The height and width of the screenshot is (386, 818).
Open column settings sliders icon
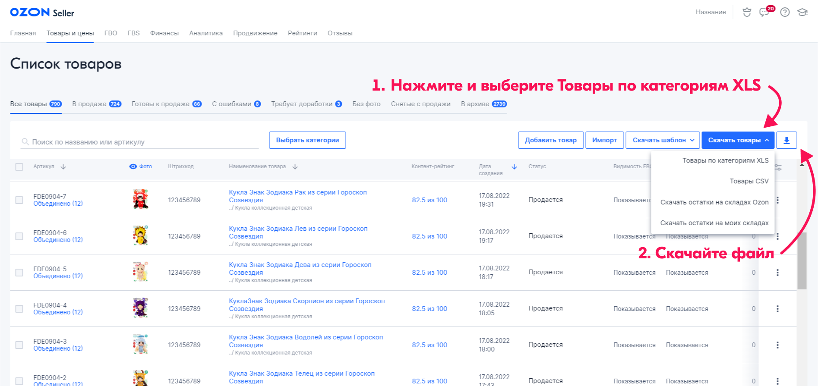[778, 167]
